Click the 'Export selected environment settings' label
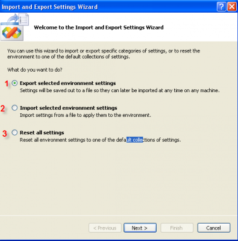 pos(68,83)
